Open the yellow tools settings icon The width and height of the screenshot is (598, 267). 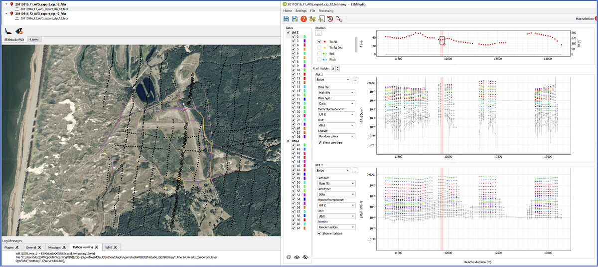(312, 19)
